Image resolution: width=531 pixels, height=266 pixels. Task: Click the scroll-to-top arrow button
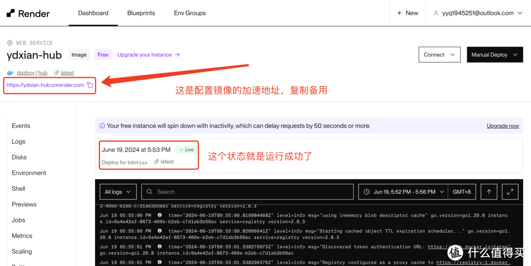(x=489, y=192)
